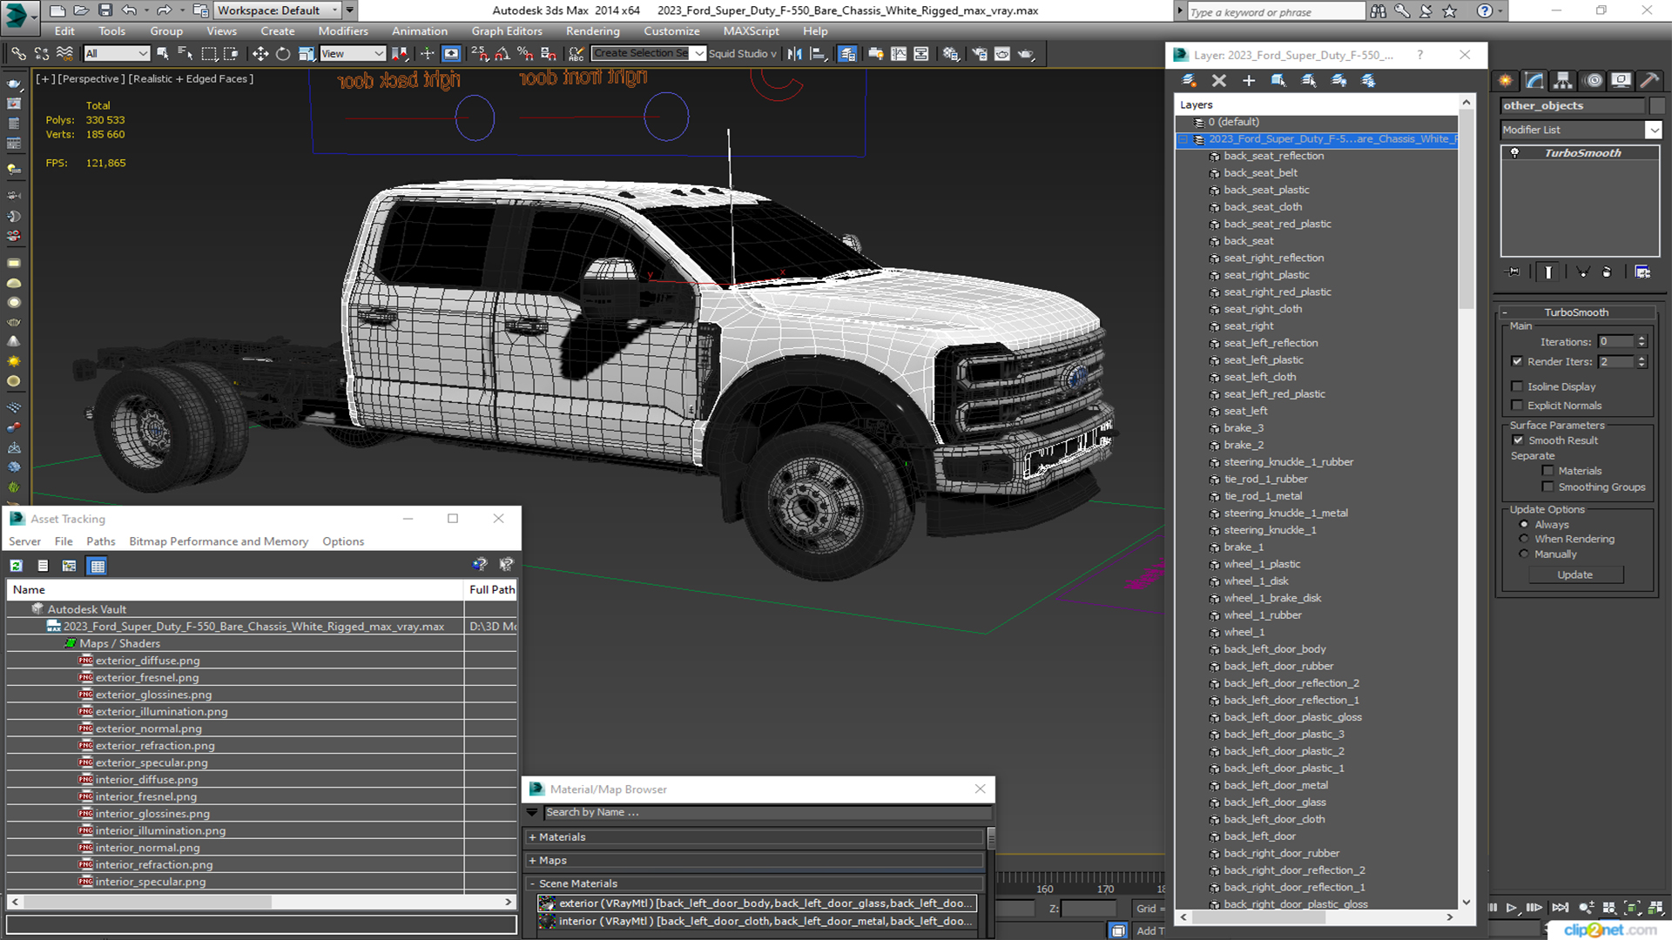The width and height of the screenshot is (1672, 940).
Task: Click Configure Modifier Sets icon
Action: tap(1642, 272)
